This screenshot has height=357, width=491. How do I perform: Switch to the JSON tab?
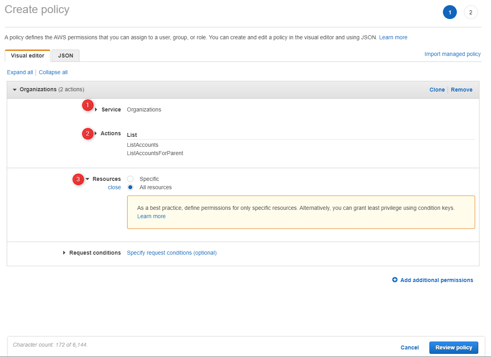(x=66, y=56)
